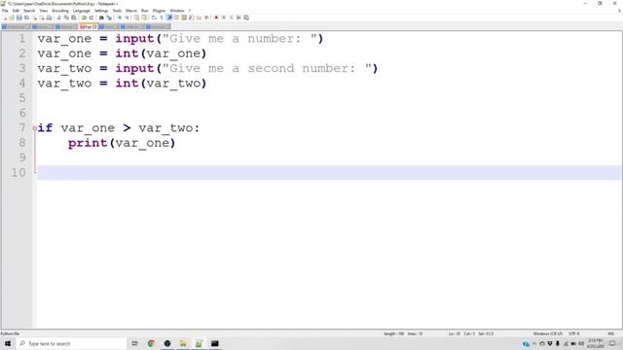Open the Encoding menu
Screen dimensions: 623x350
pos(60,11)
